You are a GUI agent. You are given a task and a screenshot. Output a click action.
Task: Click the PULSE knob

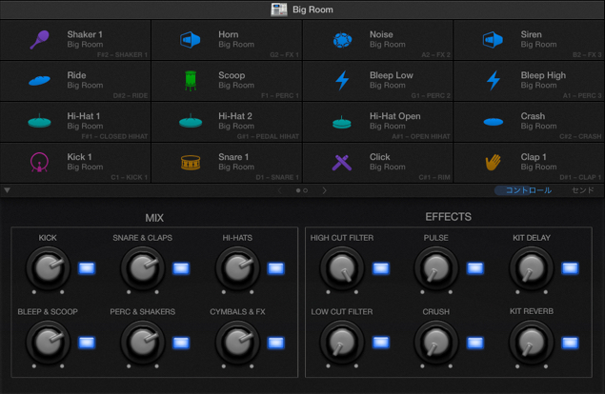(436, 268)
